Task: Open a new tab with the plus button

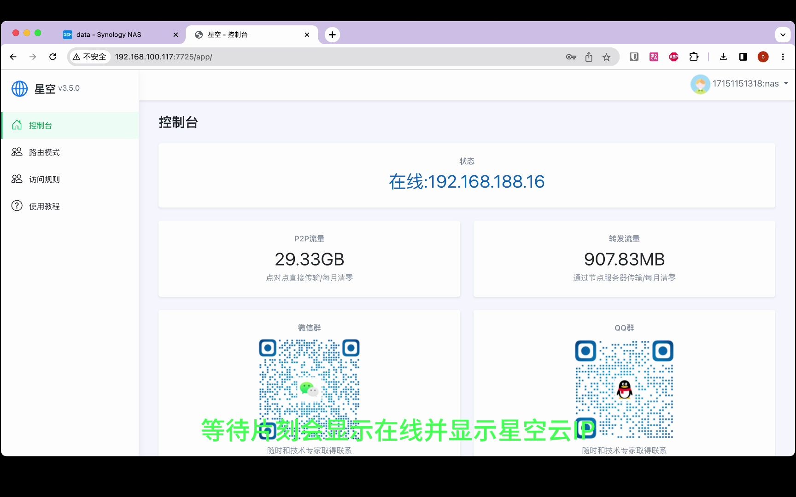Action: tap(332, 35)
